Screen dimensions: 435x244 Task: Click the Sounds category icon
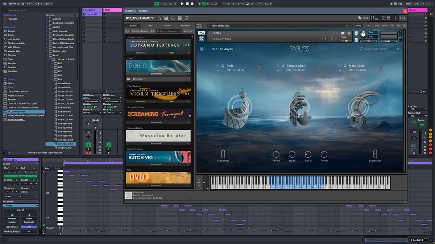(x=5, y=31)
